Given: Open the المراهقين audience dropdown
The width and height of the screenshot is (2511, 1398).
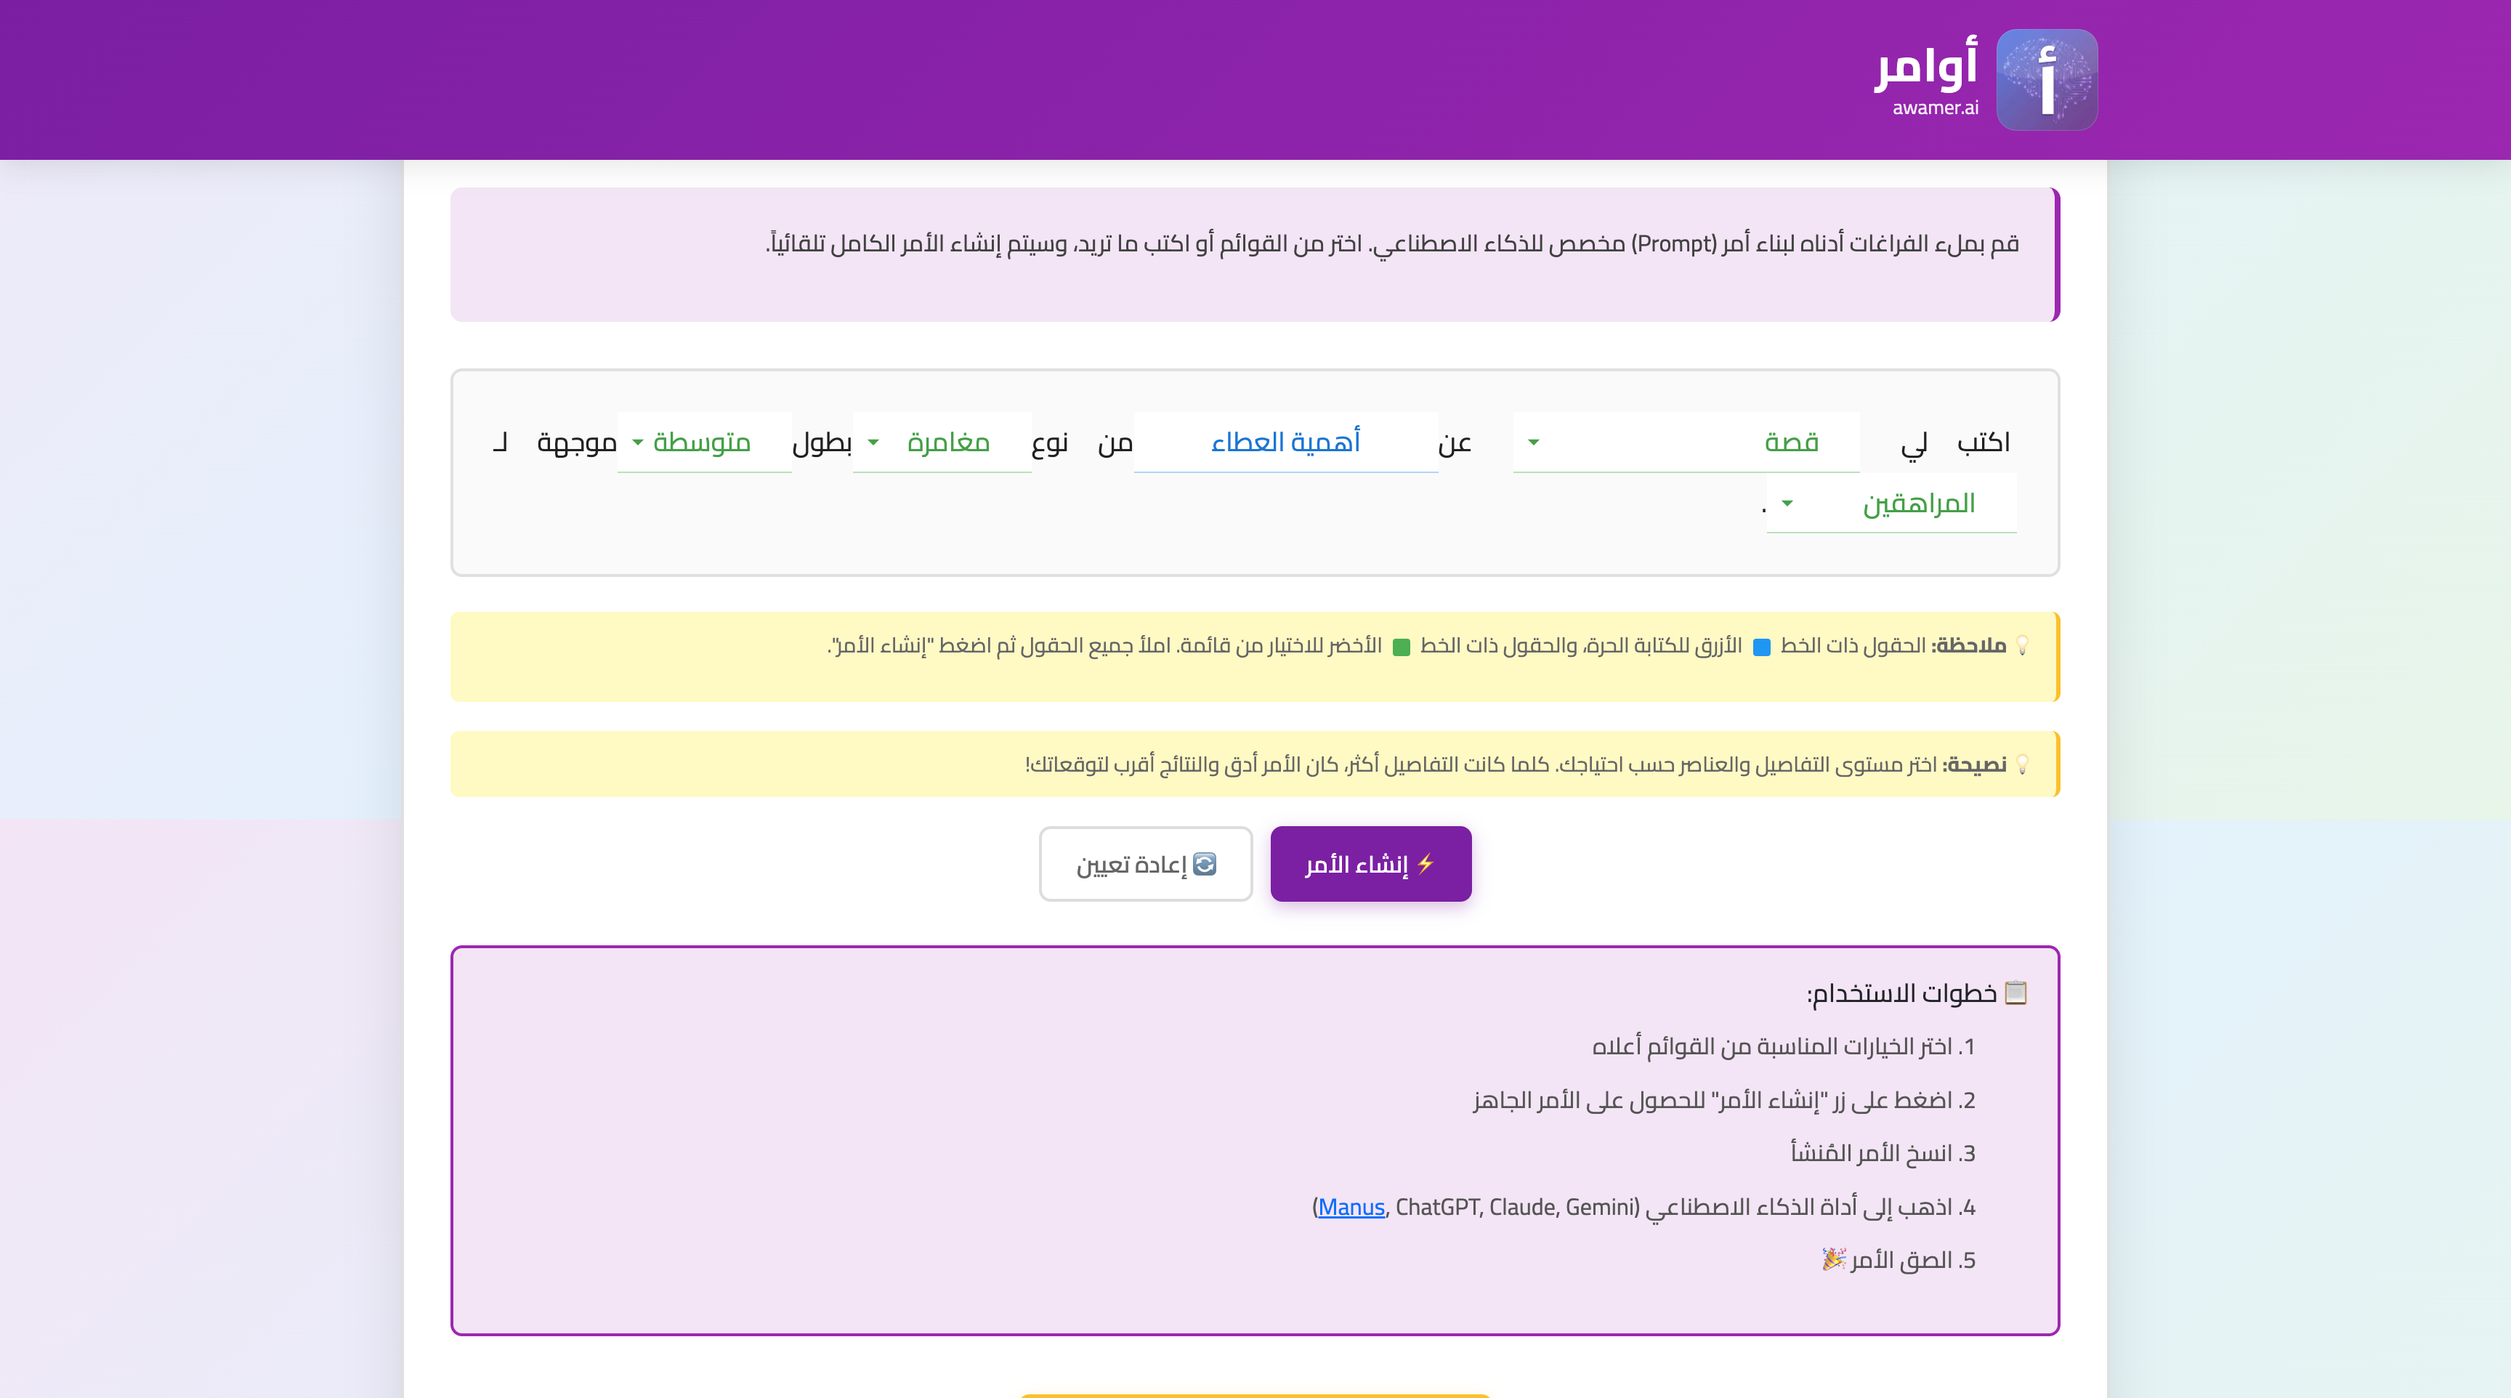Looking at the screenshot, I should [1891, 504].
